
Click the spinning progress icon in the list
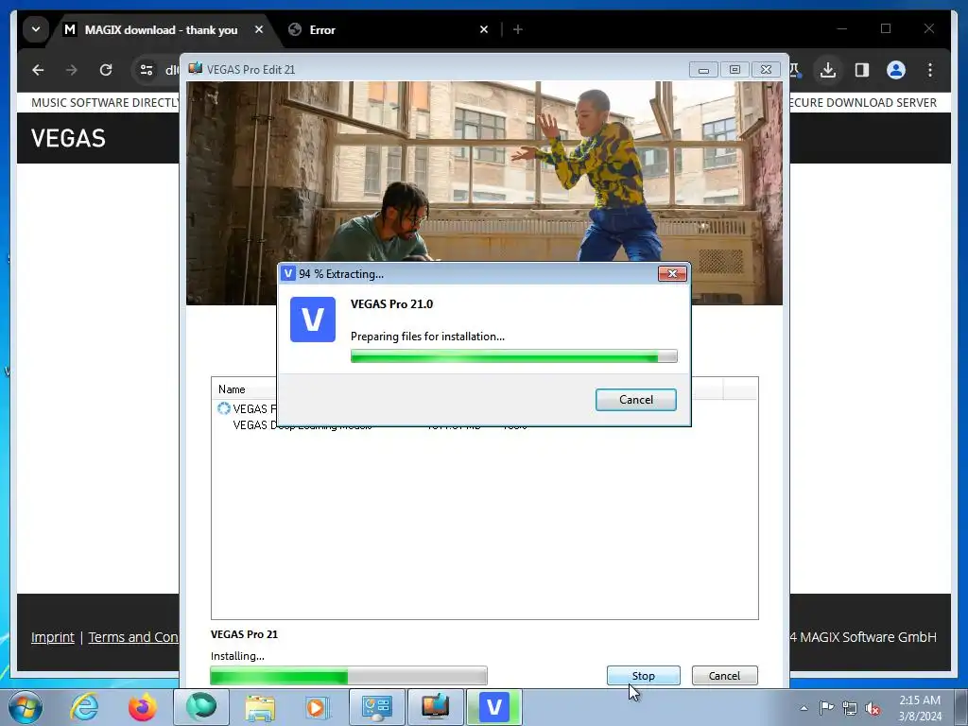[x=223, y=408]
